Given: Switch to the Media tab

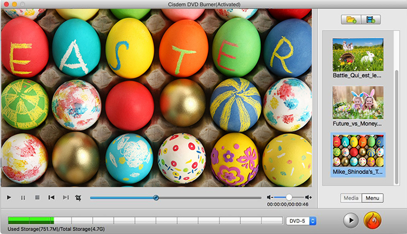Looking at the screenshot, I should coord(351,198).
